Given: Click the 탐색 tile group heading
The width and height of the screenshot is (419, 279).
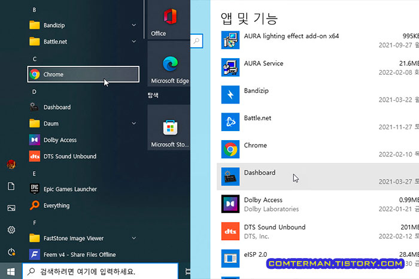Looking at the screenshot, I should click(x=153, y=95).
